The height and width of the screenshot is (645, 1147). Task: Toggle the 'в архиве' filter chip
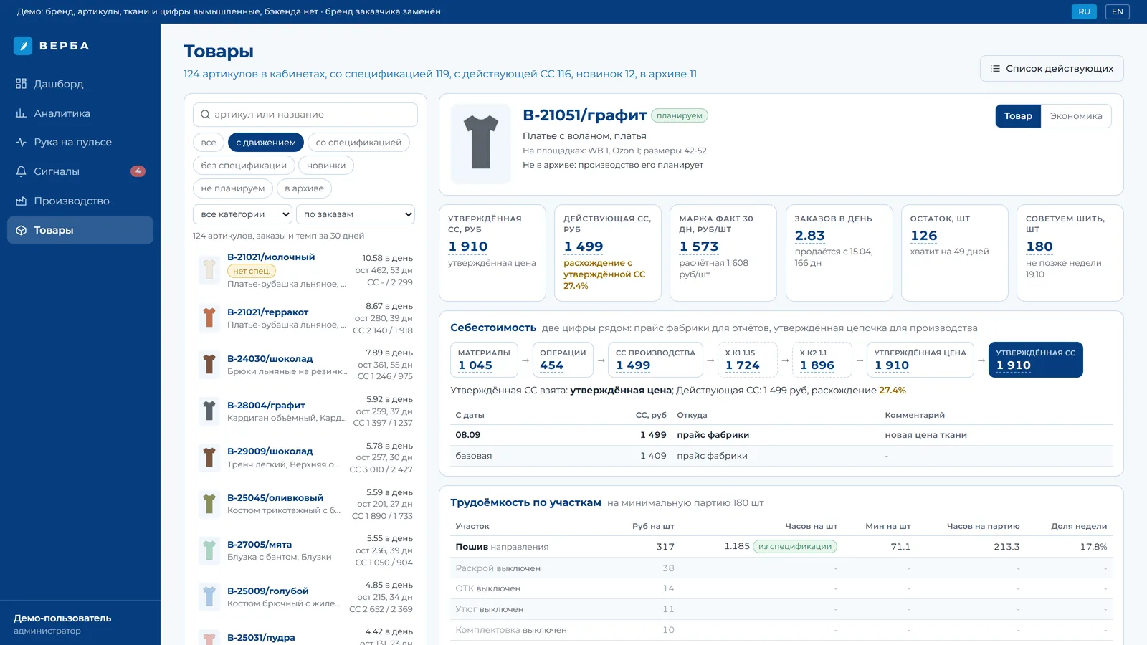[x=304, y=188]
